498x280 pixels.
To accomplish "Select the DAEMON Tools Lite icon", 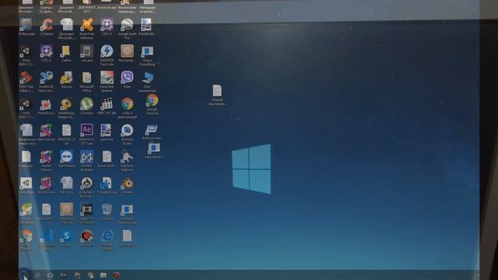I will tap(107, 55).
